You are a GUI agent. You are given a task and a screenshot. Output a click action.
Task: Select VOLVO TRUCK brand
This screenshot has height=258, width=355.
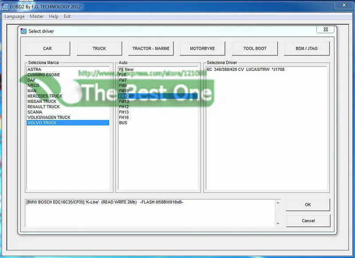pyautogui.click(x=68, y=123)
